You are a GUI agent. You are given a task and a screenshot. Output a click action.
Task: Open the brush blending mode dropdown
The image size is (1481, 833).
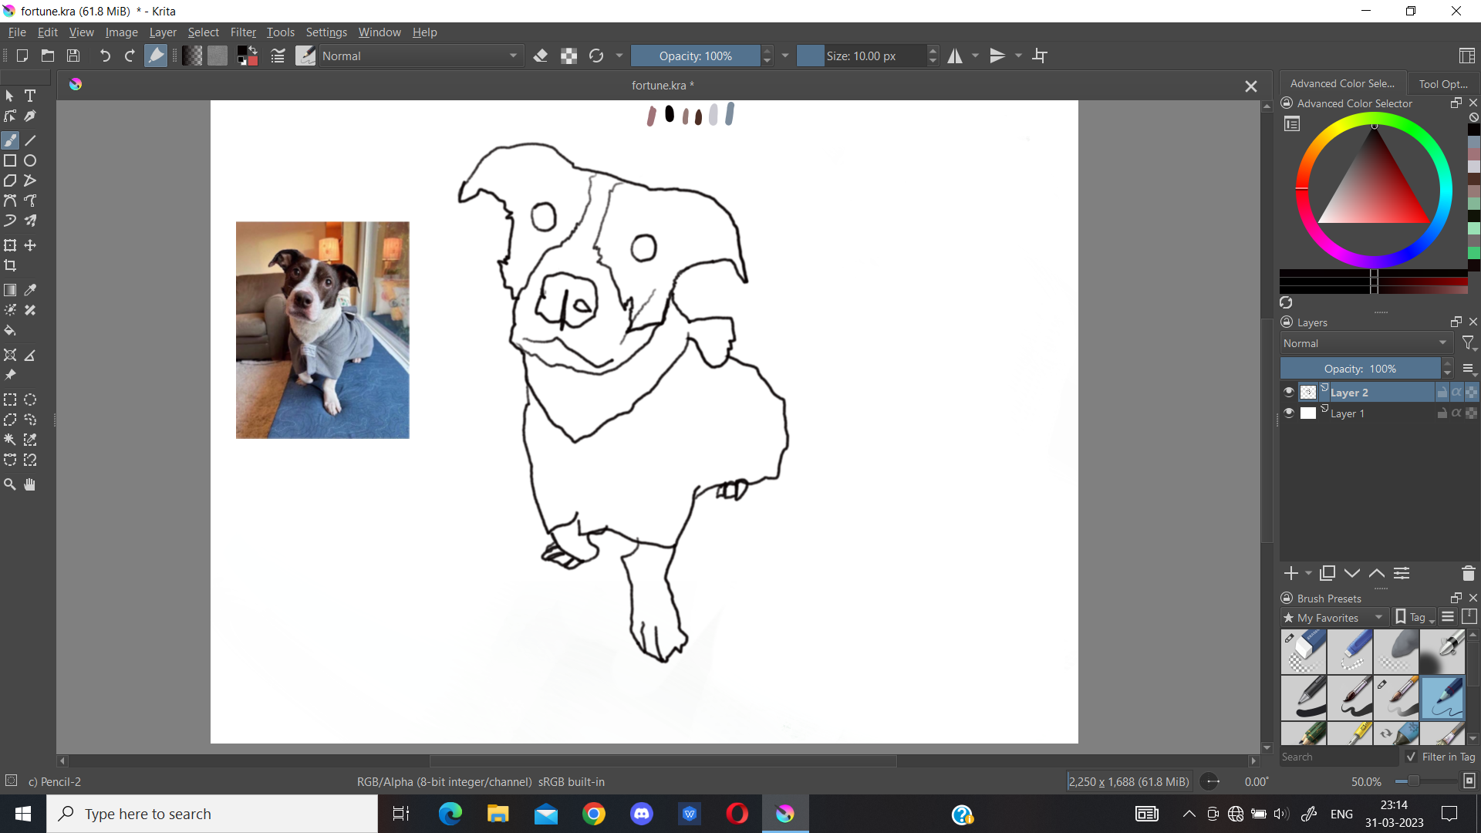[x=420, y=56]
